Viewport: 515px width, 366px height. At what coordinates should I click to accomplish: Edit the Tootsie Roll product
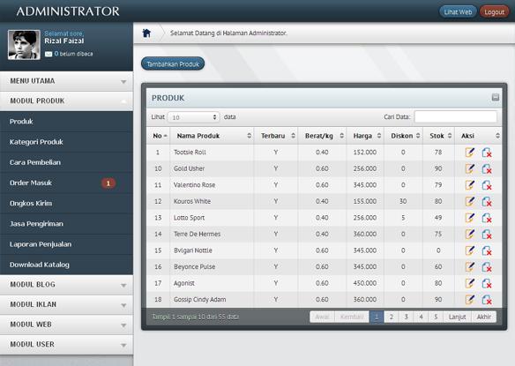point(470,153)
